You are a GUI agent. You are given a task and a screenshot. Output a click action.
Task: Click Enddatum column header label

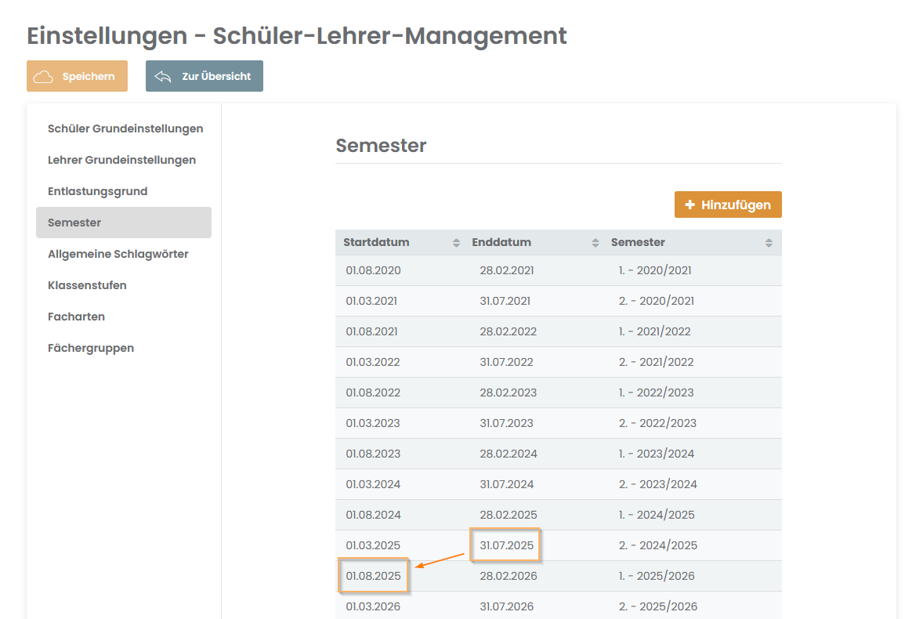coord(501,242)
